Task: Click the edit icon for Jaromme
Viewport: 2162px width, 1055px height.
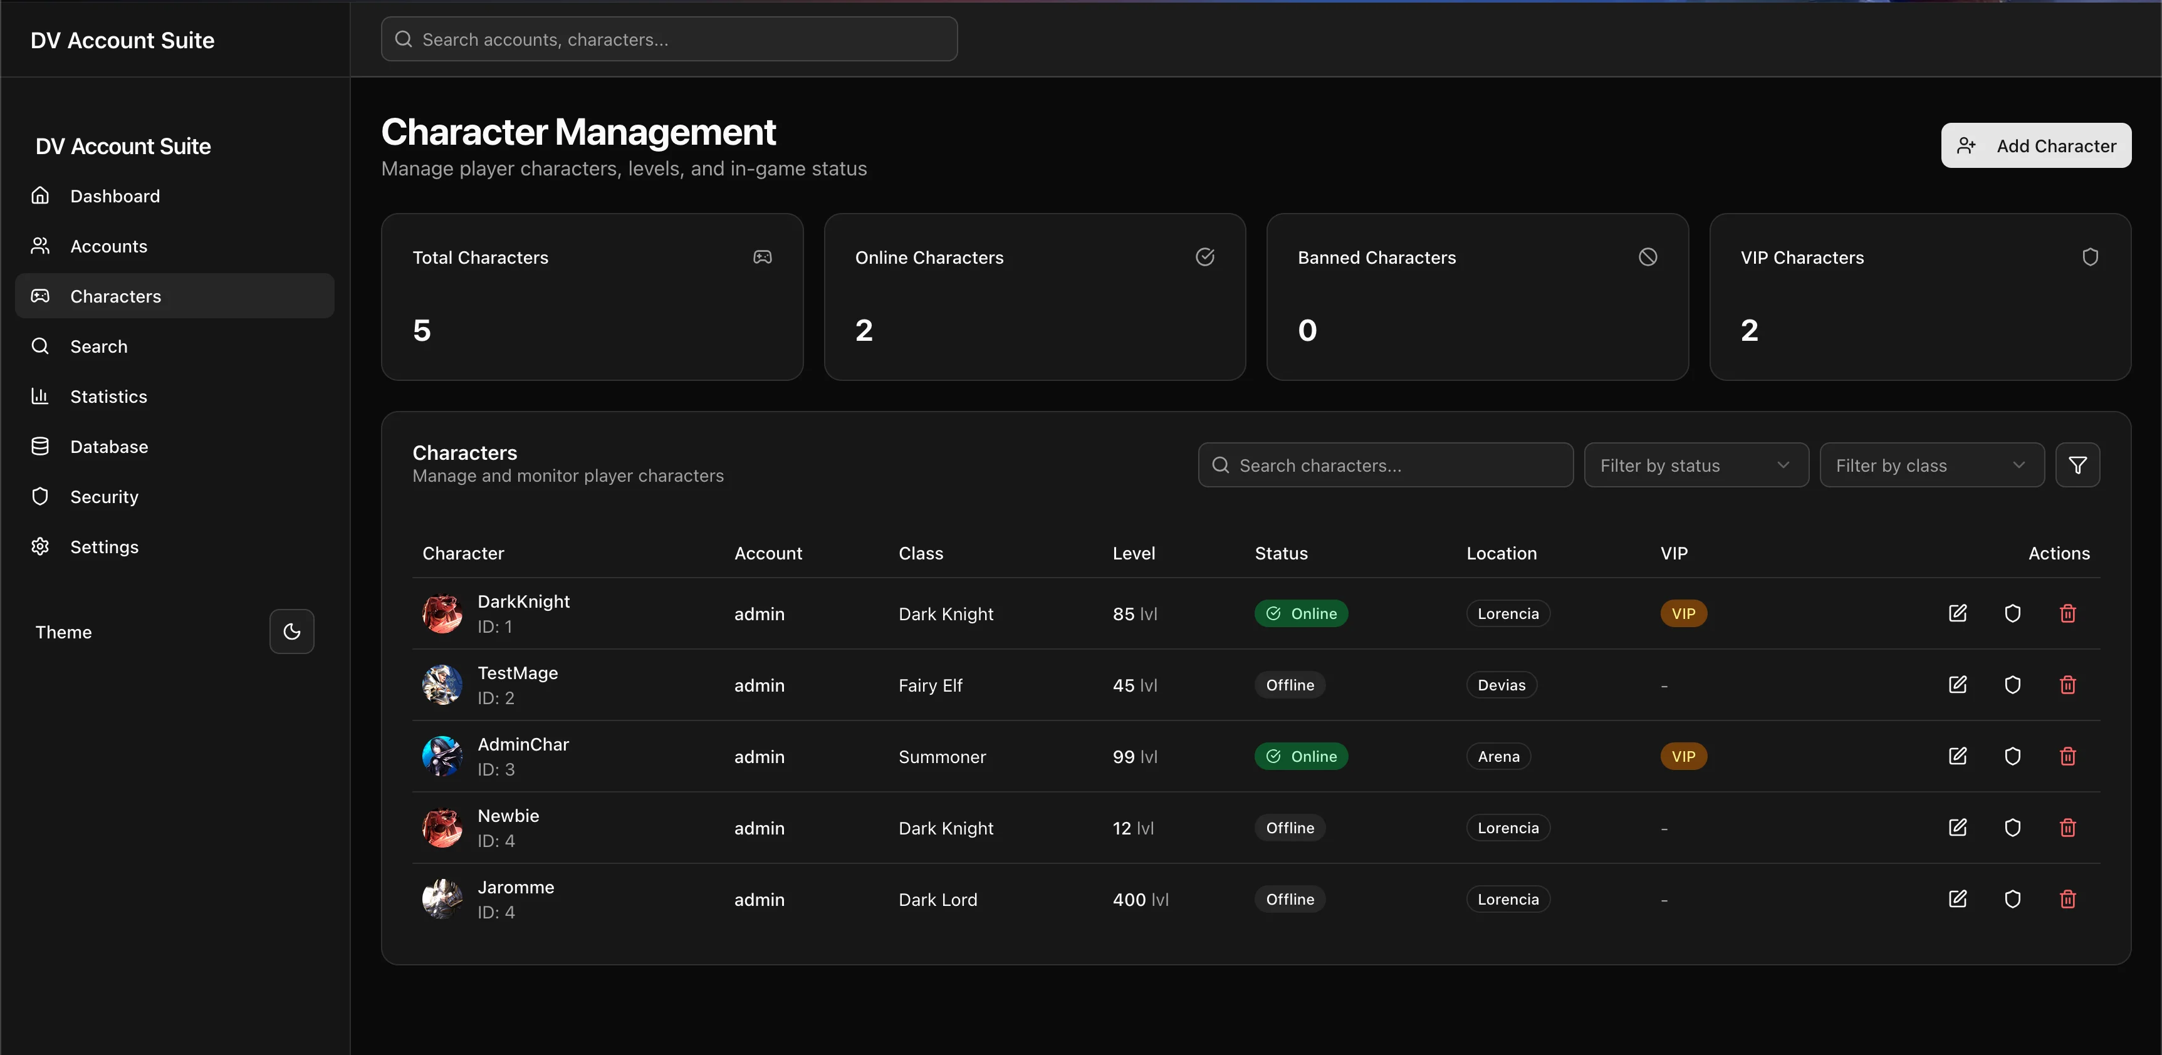Action: (x=1957, y=899)
